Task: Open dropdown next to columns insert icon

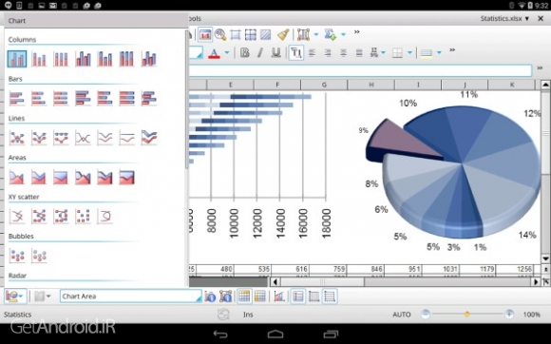Action: pos(316,34)
